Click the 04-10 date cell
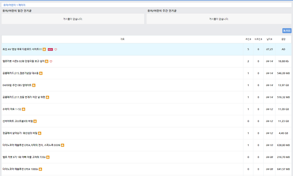Viewport: 293px width, 176px height. point(269,145)
